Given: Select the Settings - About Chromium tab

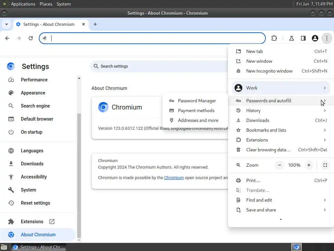Looking at the screenshot, I should point(51,24).
